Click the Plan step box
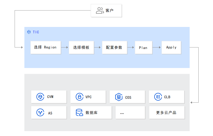The image size is (213, 136). tap(144, 47)
